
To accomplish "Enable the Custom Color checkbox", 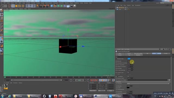I will pos(128,73).
